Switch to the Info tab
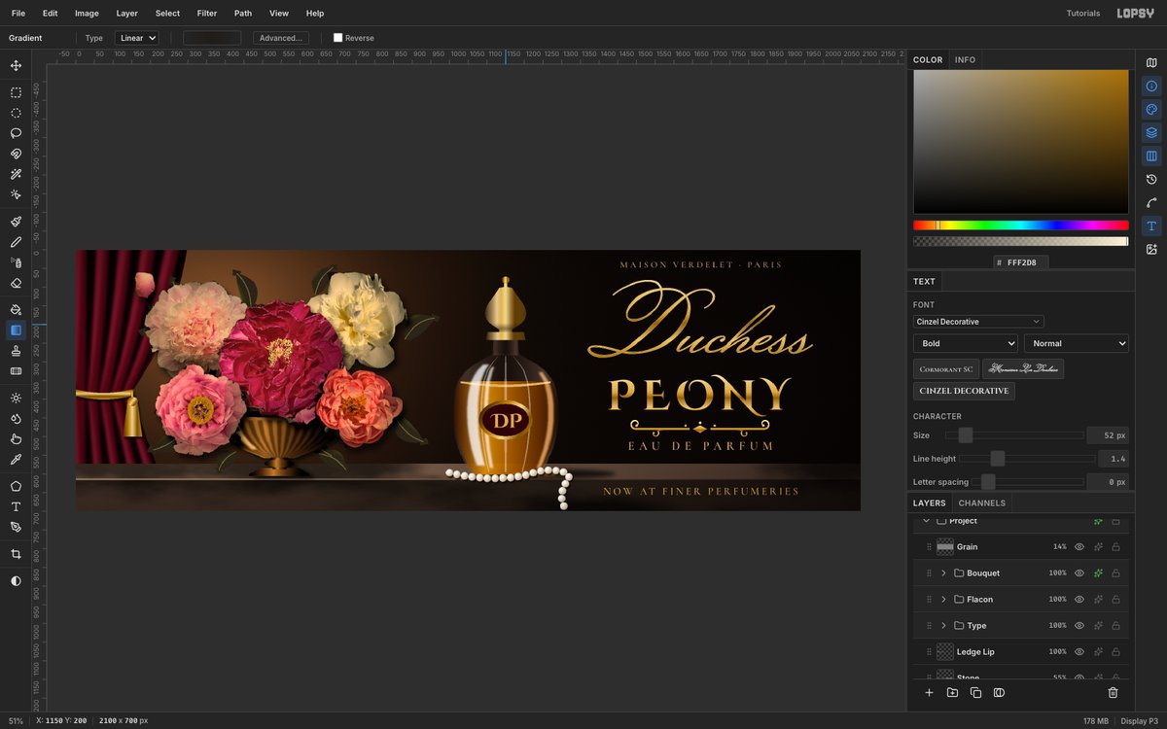 click(965, 60)
